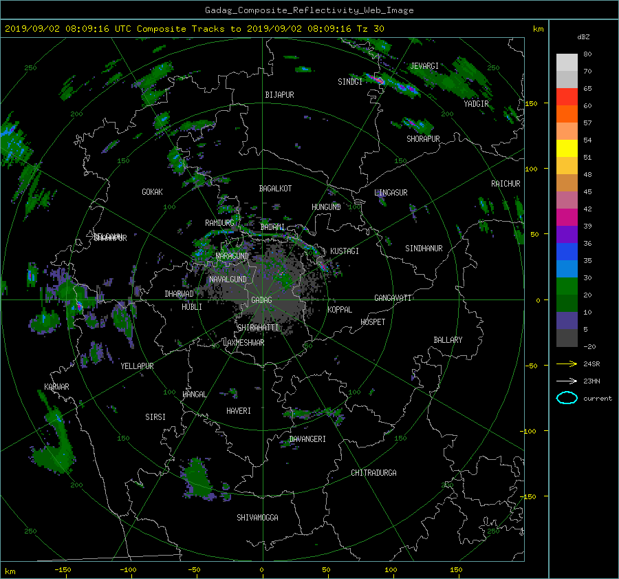Click the SHIVAMOGGA city label
The image size is (619, 579).
pos(257,518)
